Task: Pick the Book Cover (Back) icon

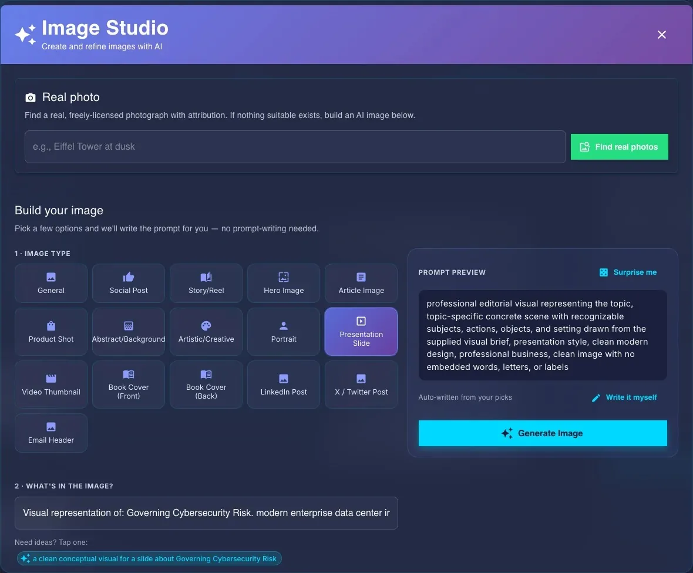Action: pos(206,374)
